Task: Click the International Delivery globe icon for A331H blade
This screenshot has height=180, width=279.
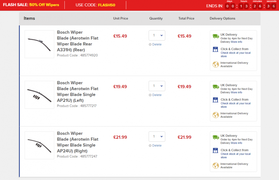Action: [x=216, y=64]
